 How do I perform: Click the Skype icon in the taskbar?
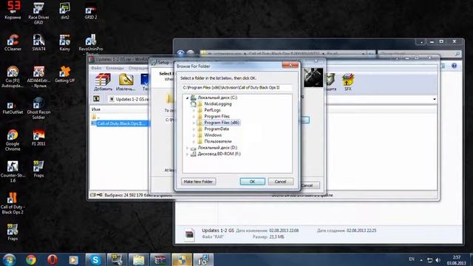(95, 259)
